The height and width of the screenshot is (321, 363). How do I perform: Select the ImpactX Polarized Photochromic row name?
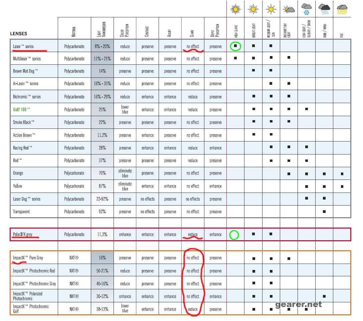27,296
